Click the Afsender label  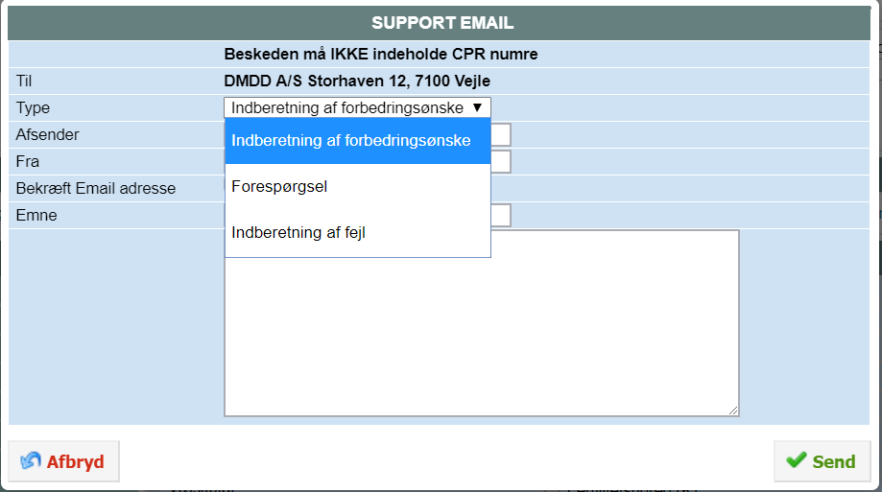point(47,135)
